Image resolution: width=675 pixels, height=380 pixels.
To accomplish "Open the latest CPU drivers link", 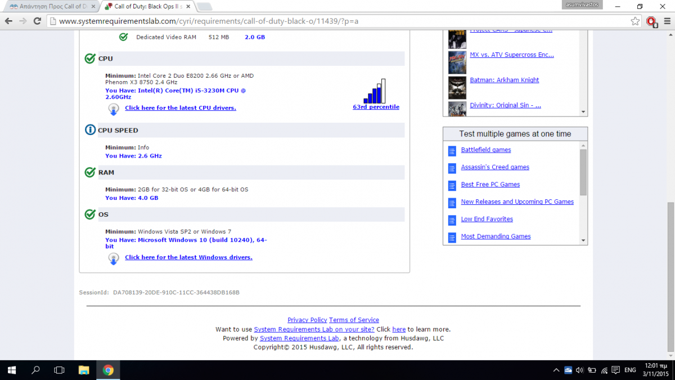I will coord(181,108).
